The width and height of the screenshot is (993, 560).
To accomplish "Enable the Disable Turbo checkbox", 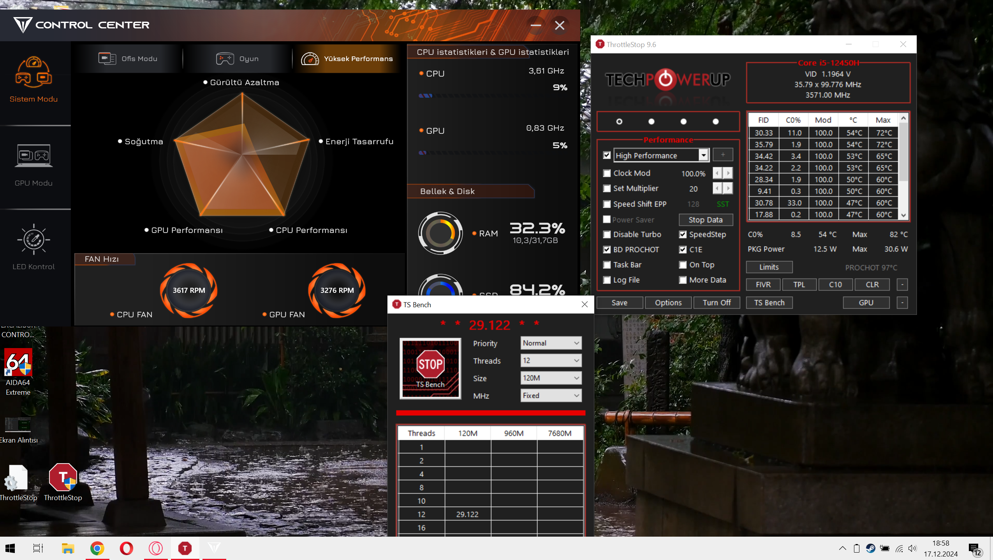I will pos(607,234).
